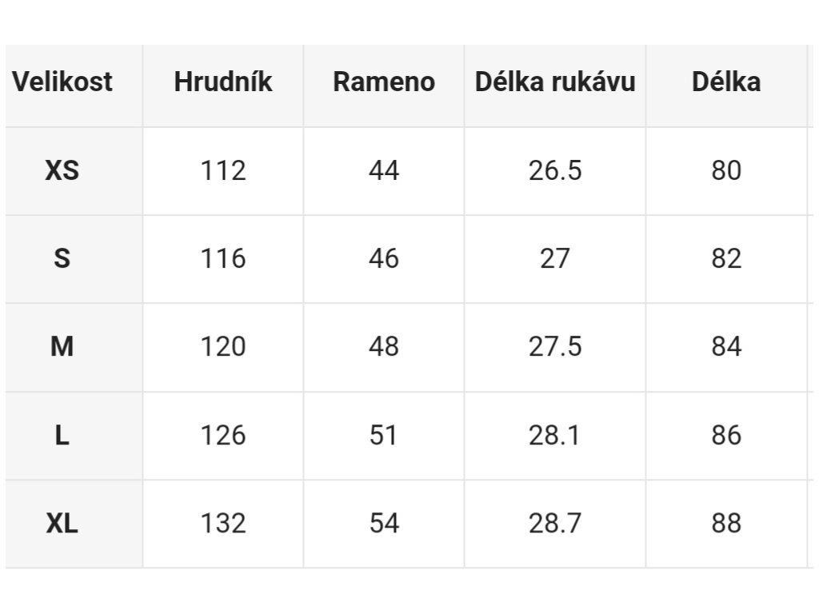Select sleeve length 28.1 for L
Screen dimensions: 819x614
pyautogui.click(x=555, y=435)
